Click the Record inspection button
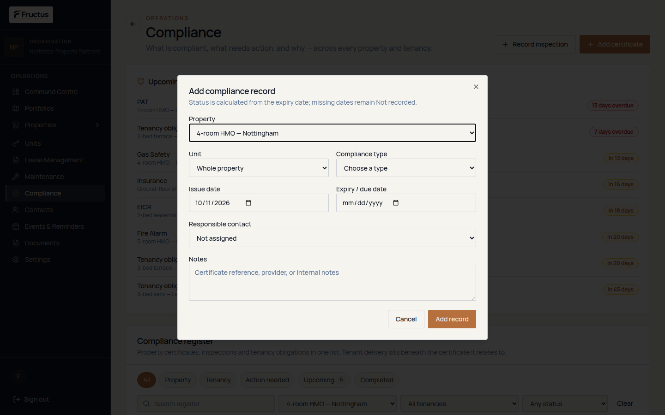665x415 pixels. 535,44
